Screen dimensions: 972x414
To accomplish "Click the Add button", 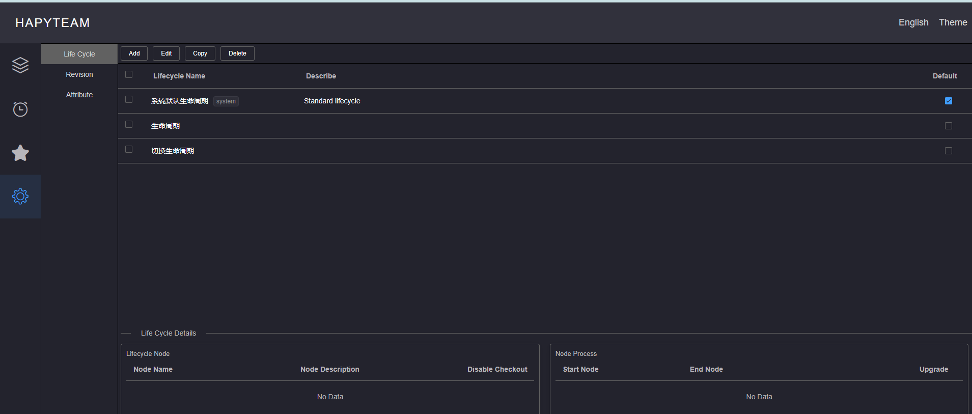I will (x=134, y=53).
